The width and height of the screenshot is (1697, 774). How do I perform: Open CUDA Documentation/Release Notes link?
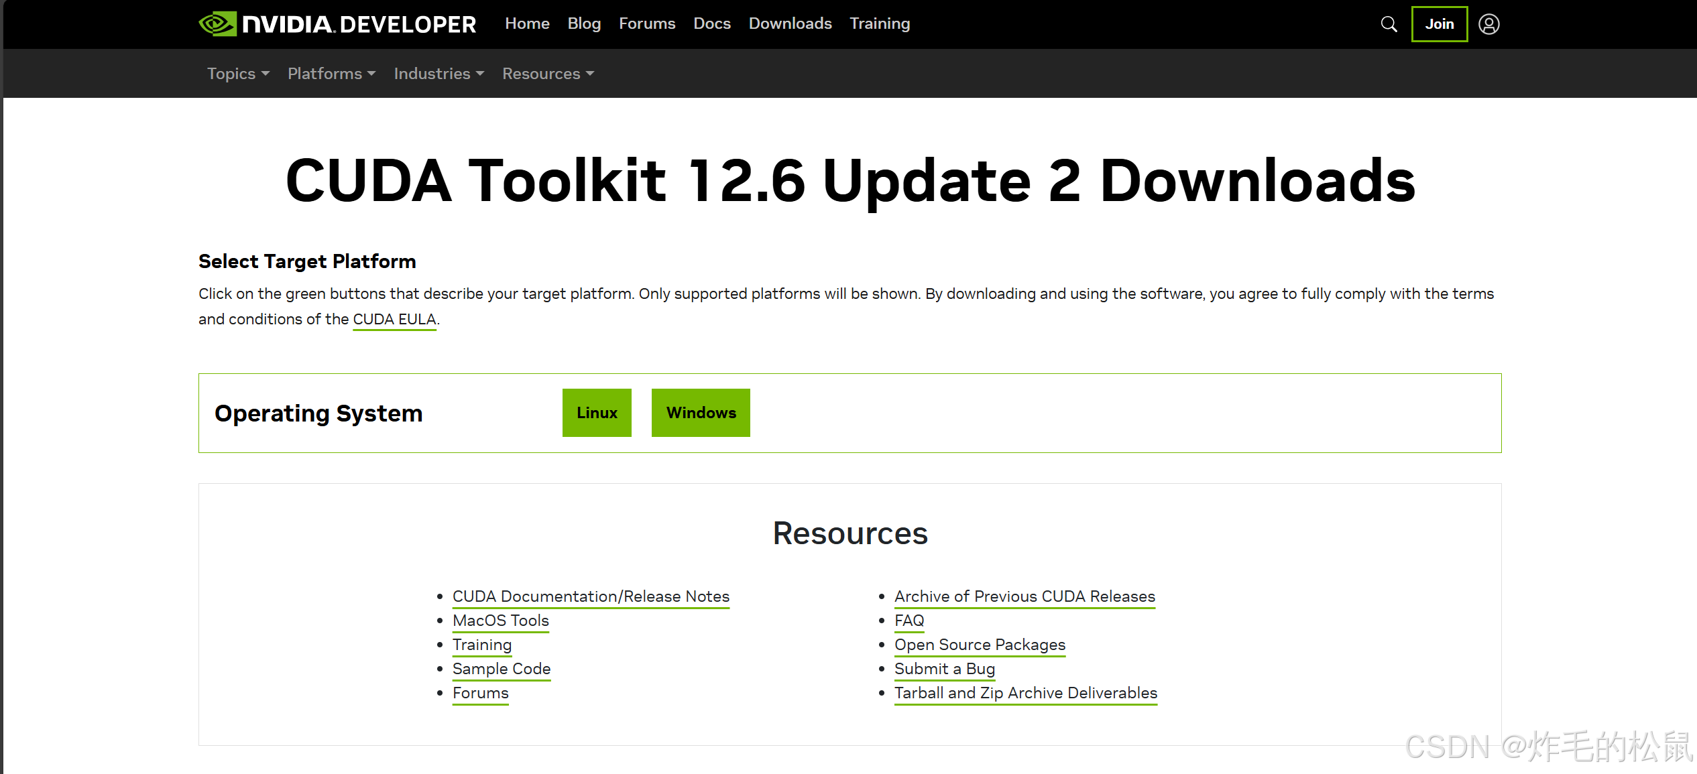(x=591, y=596)
